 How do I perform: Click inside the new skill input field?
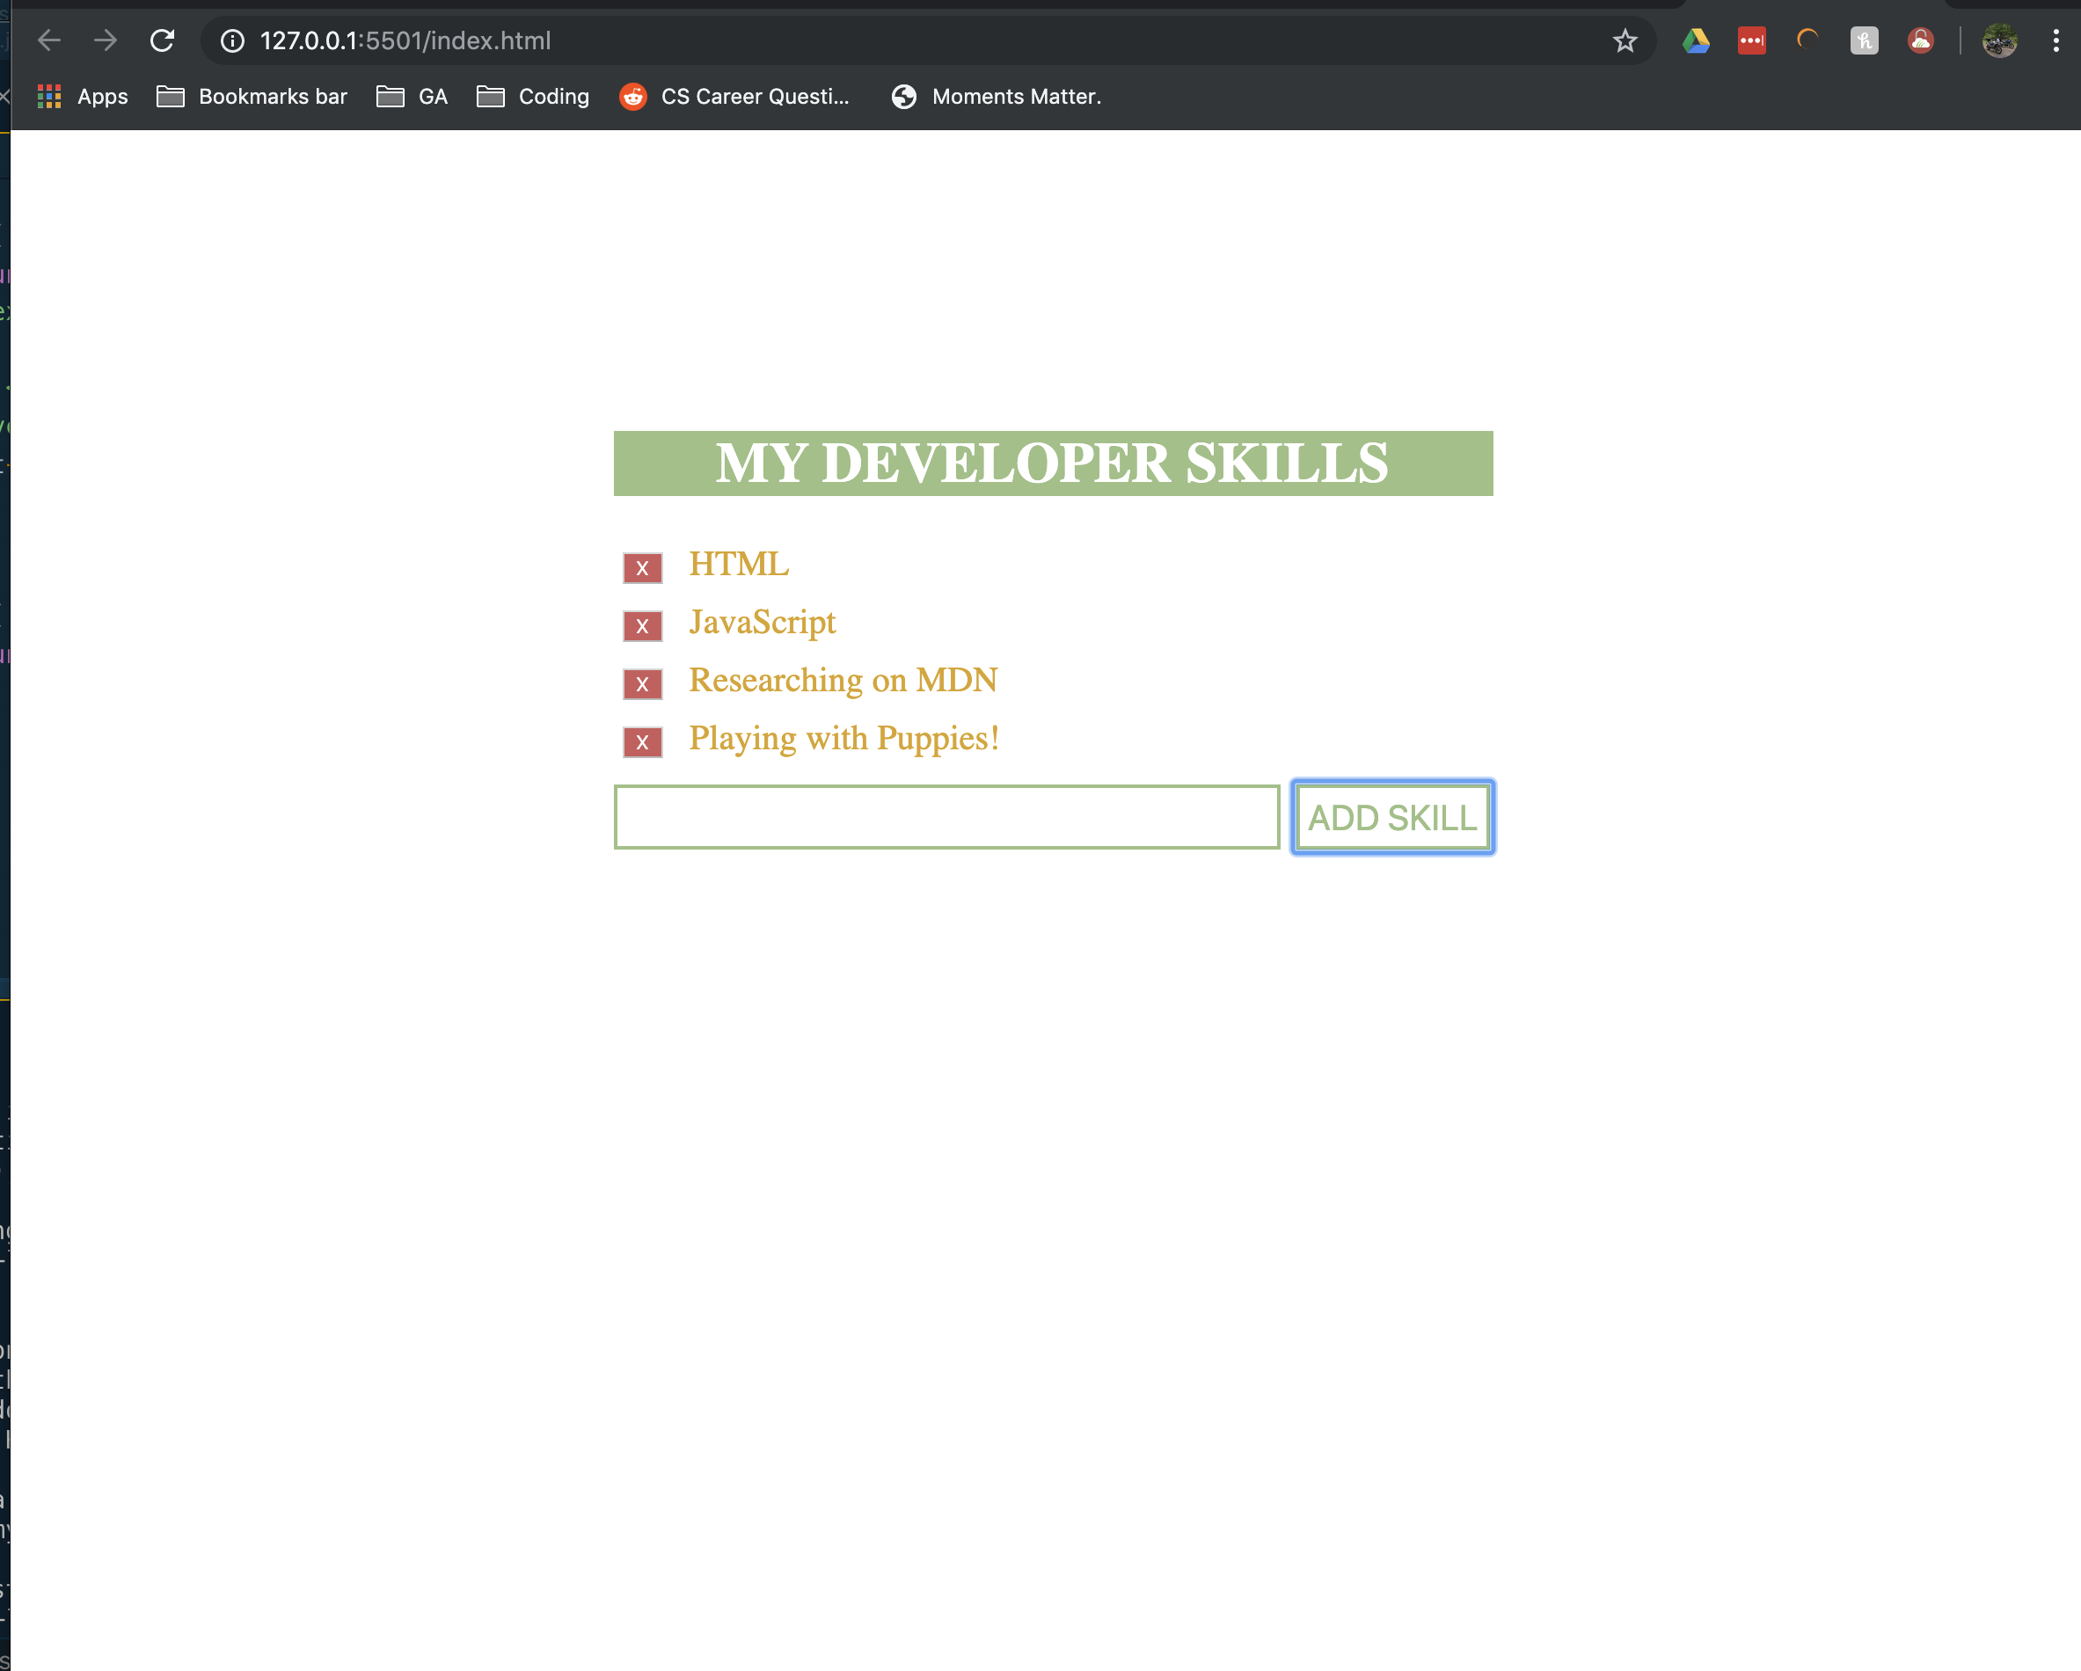[946, 817]
